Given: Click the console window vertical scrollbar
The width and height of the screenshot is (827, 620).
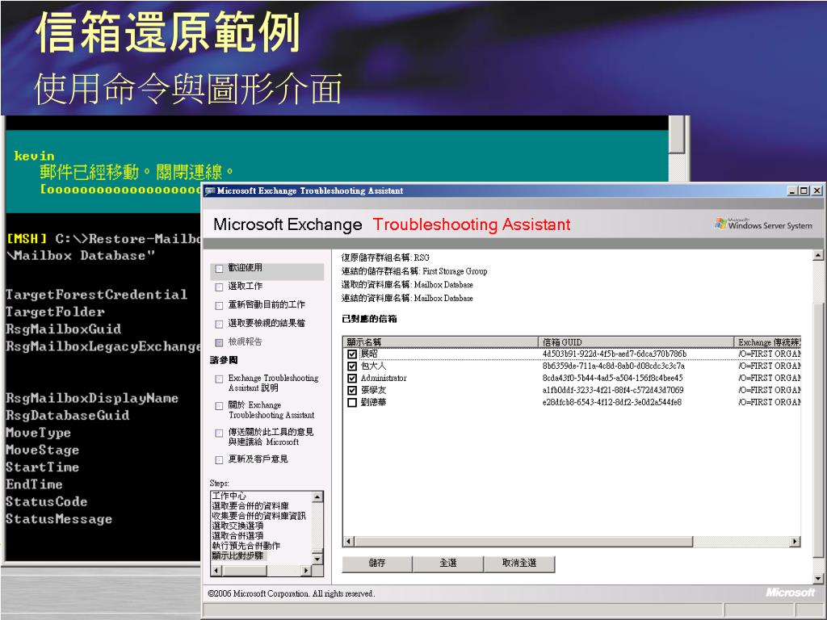Looking at the screenshot, I should (x=678, y=149).
